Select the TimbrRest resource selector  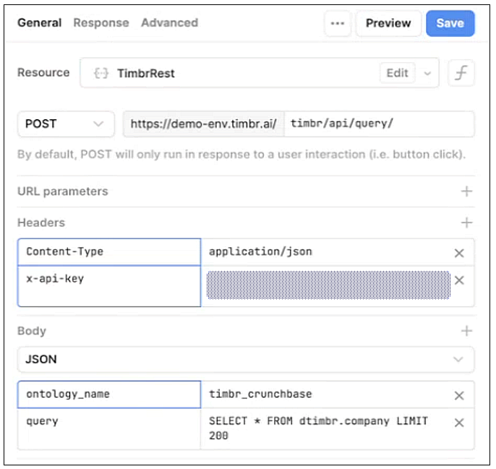[x=260, y=73]
